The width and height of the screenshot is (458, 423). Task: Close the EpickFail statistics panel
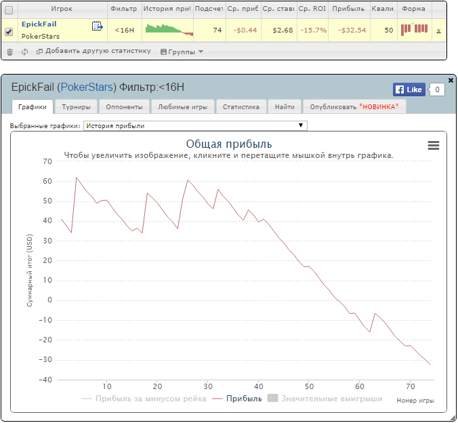pyautogui.click(x=451, y=80)
